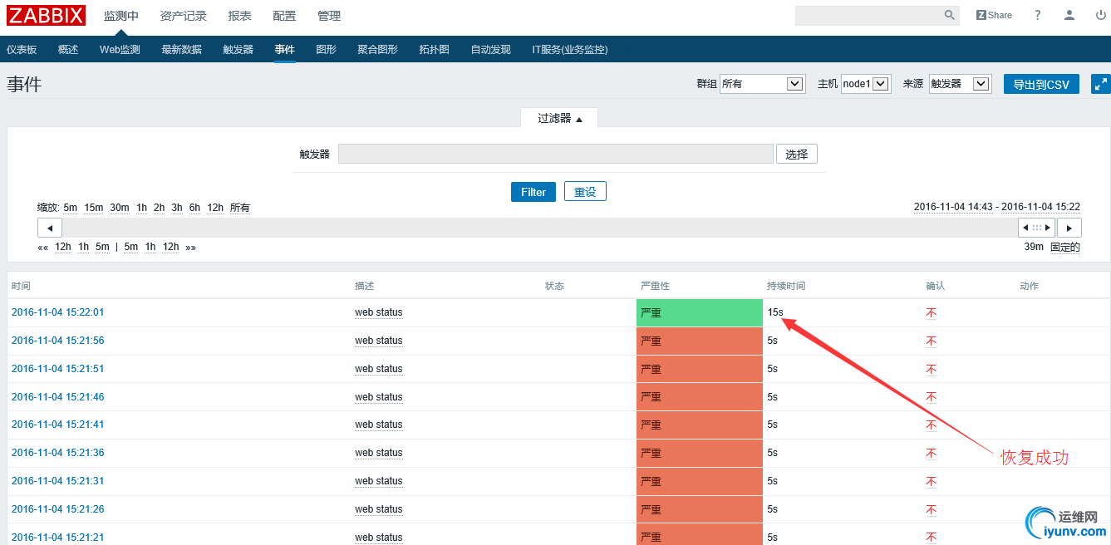Open the 主机 node1 dropdown
Viewport: 1111px width, 545px height.
click(866, 84)
